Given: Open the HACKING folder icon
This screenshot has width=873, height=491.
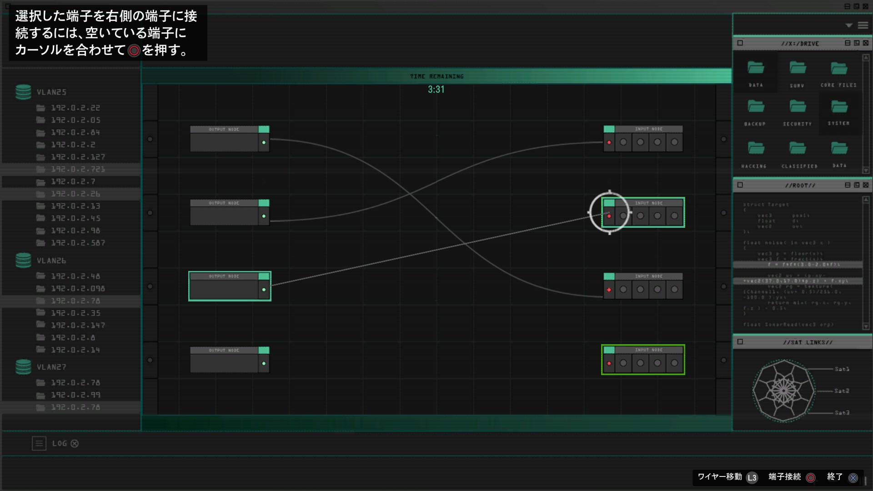Looking at the screenshot, I should point(756,148).
